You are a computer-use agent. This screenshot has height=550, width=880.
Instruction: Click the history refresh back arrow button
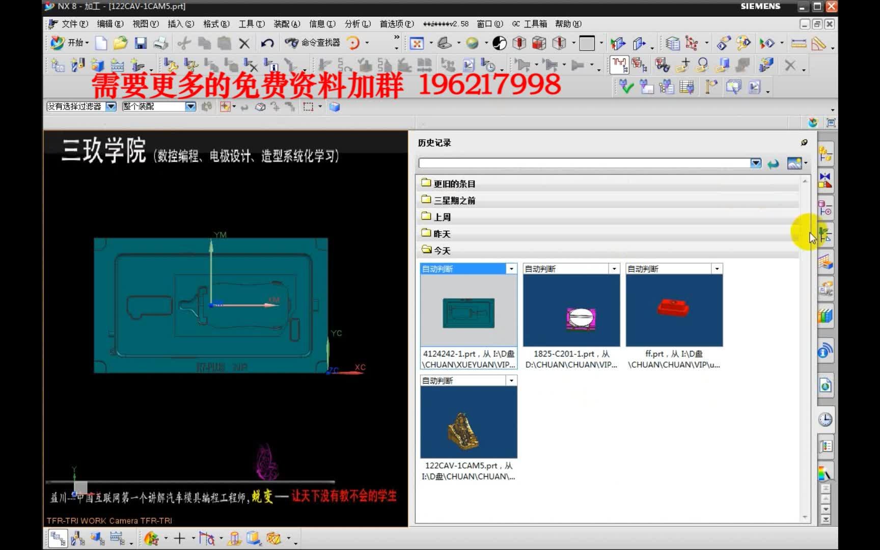tap(773, 163)
